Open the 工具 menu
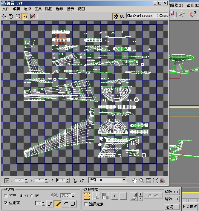This screenshot has height=211, width=199. tap(38, 9)
